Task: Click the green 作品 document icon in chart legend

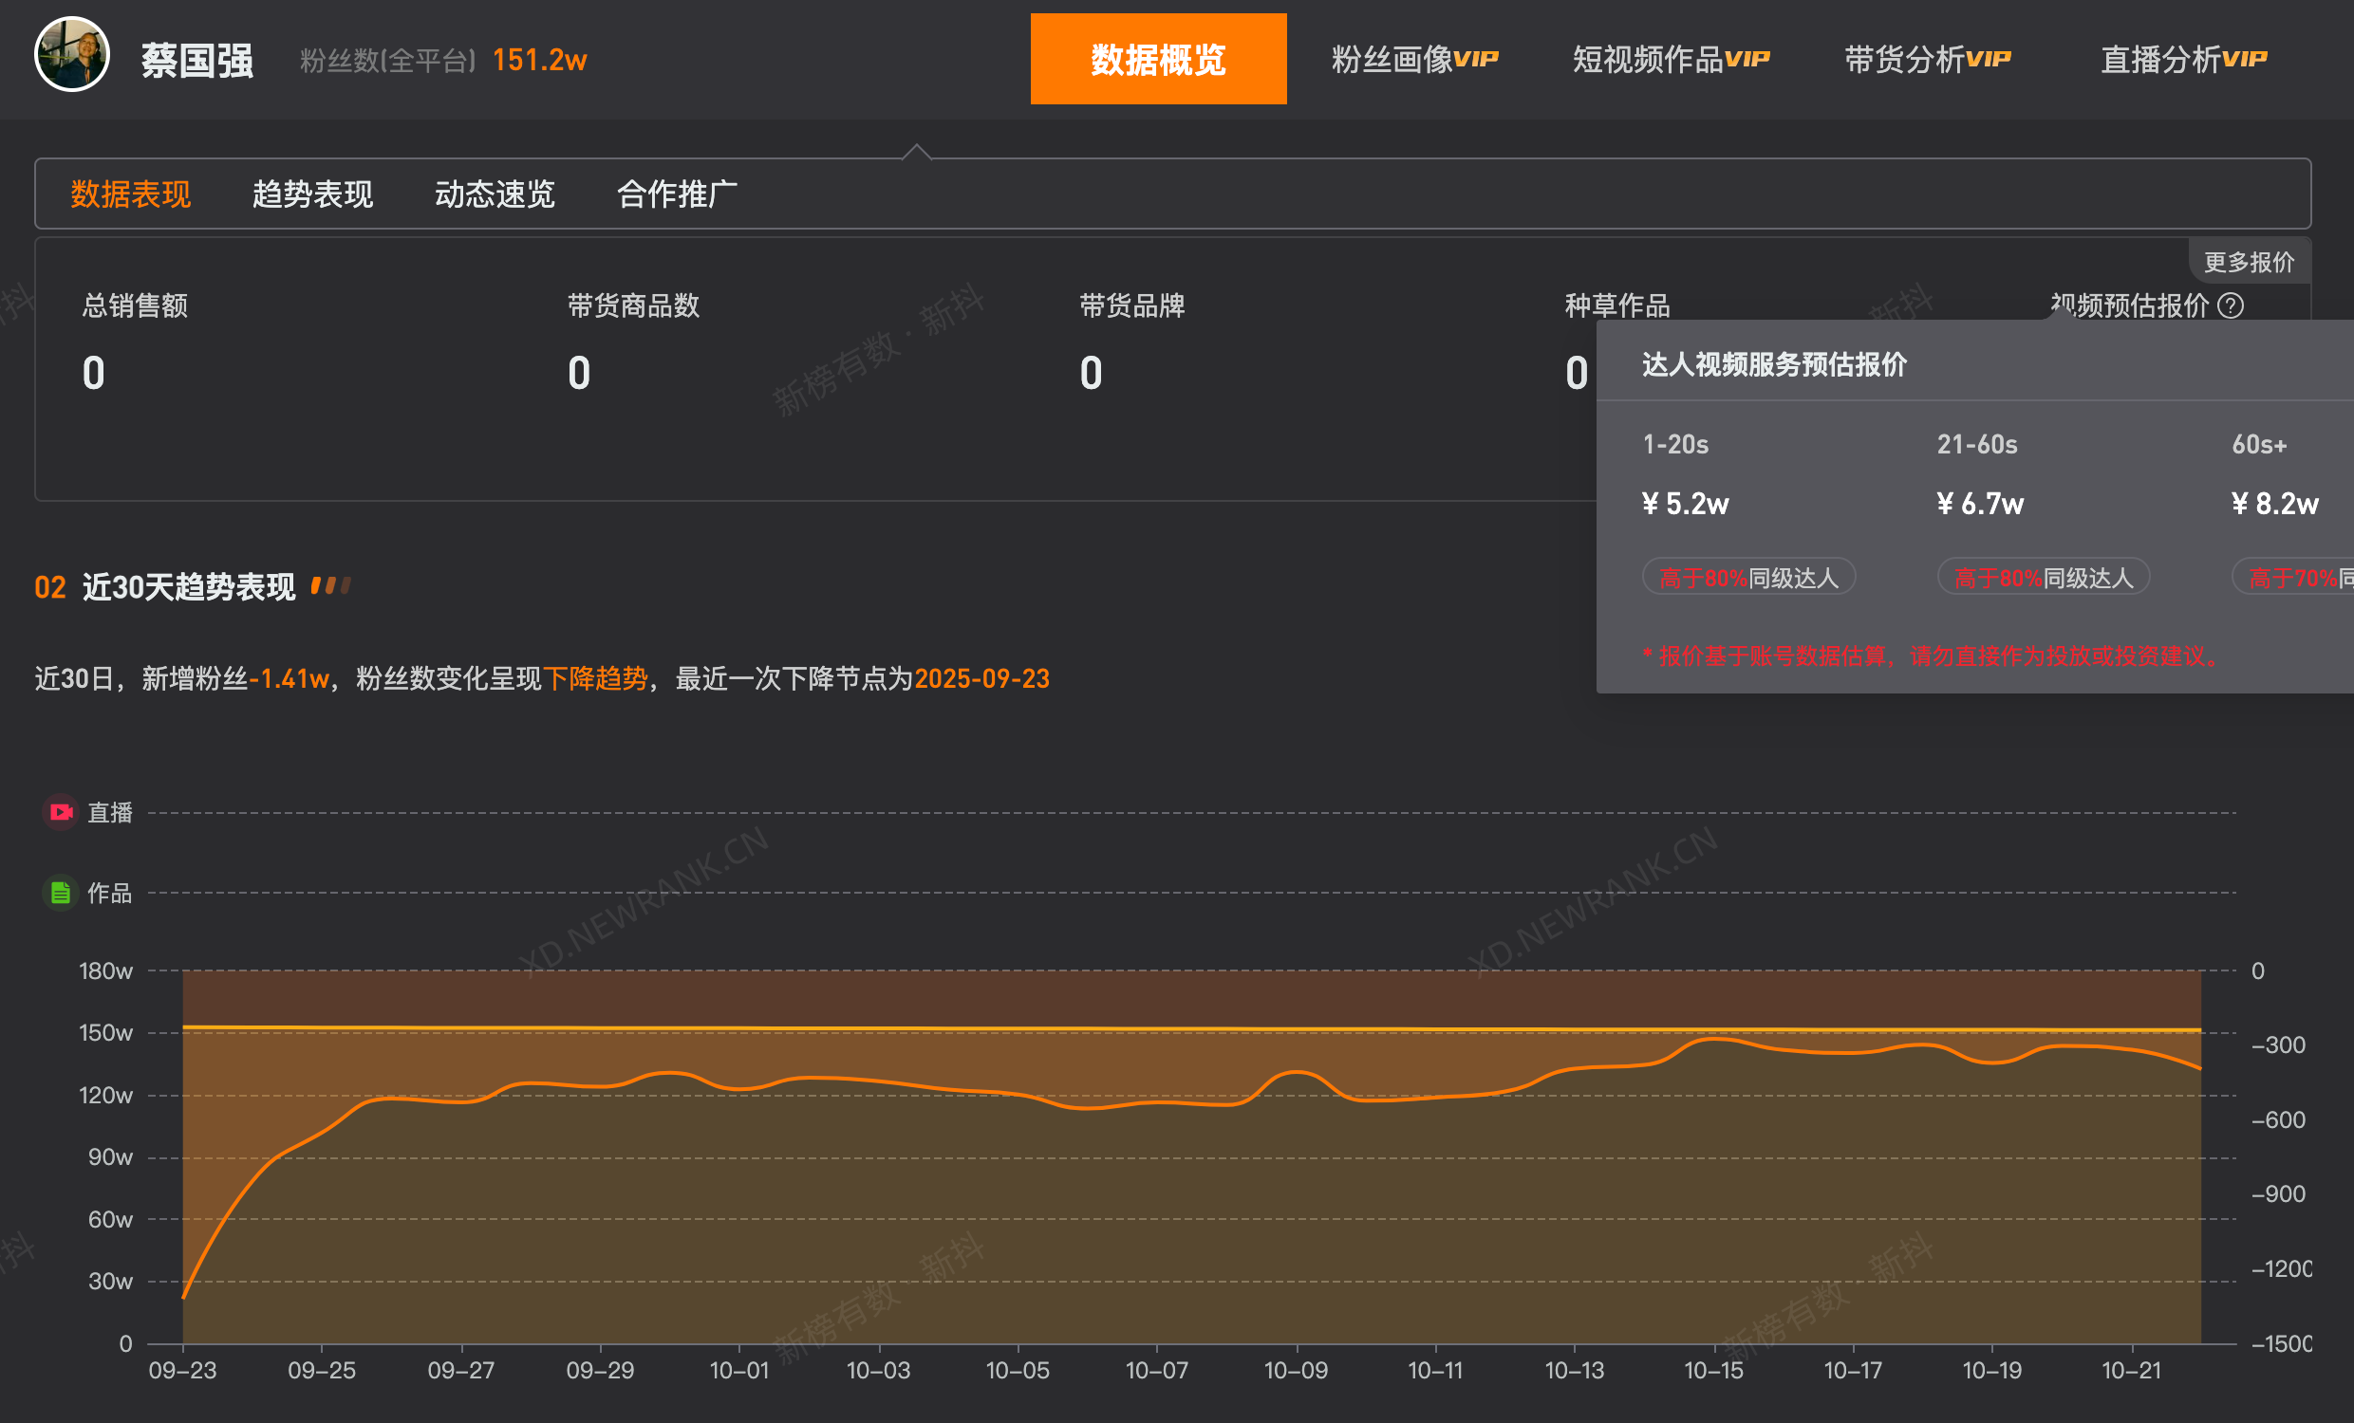Action: (x=59, y=893)
